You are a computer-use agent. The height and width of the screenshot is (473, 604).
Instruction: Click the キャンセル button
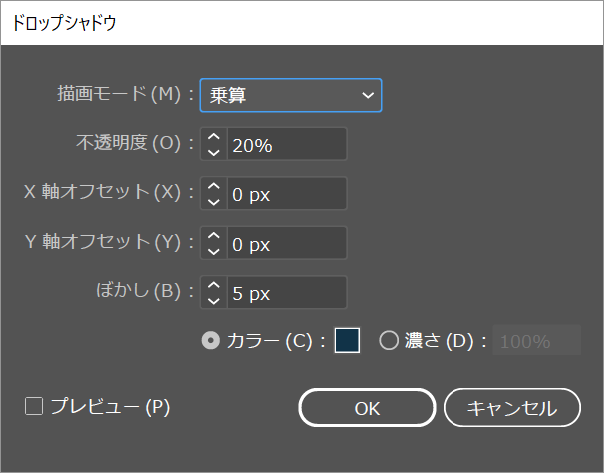pos(512,407)
